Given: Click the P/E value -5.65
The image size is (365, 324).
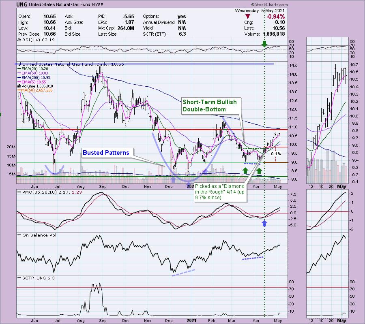Looking at the screenshot, I should point(129,17).
